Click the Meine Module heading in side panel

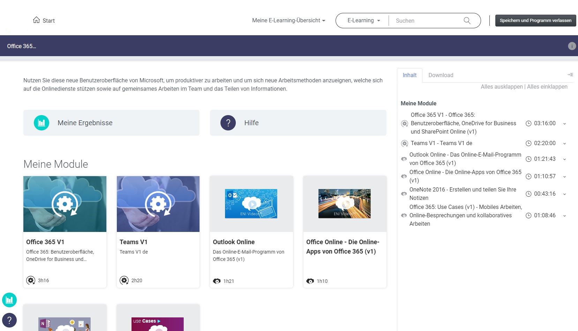(419, 103)
